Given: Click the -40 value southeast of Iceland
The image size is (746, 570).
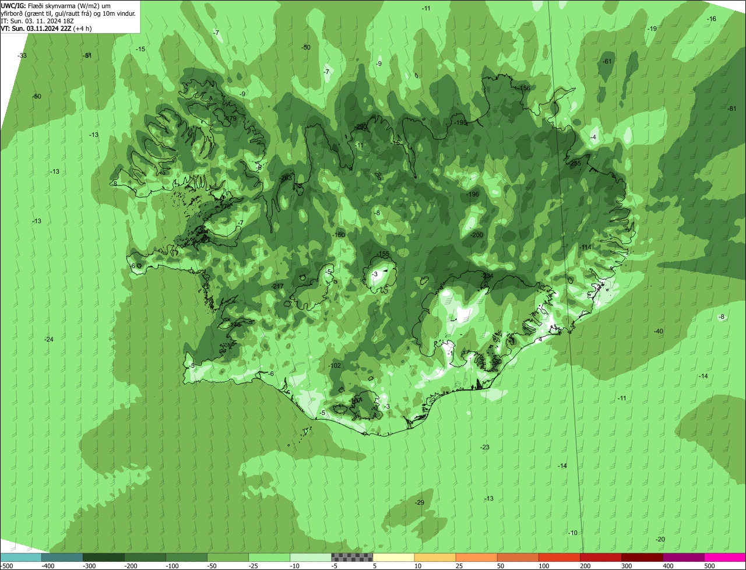Looking at the screenshot, I should click(x=659, y=331).
